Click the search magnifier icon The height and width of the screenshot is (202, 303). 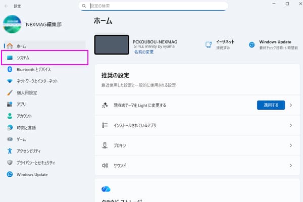(84, 6)
